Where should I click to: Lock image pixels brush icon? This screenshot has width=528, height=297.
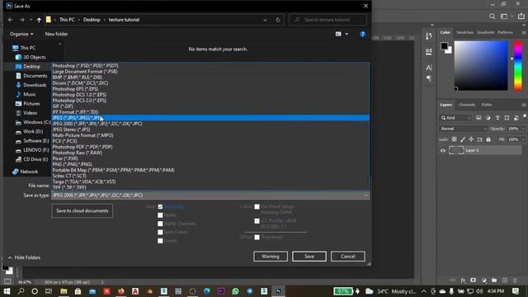click(463, 139)
